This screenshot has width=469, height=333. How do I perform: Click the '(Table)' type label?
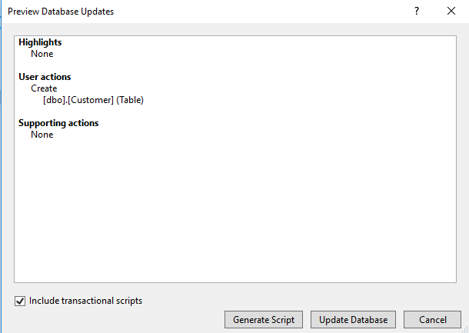coord(130,100)
